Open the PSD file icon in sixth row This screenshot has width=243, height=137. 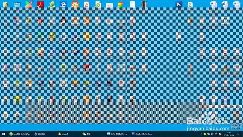coord(98,83)
